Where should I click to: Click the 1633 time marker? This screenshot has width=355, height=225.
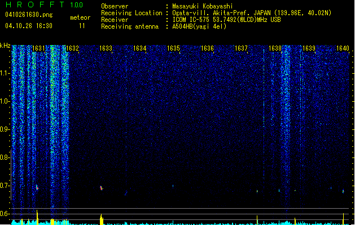coord(106,48)
